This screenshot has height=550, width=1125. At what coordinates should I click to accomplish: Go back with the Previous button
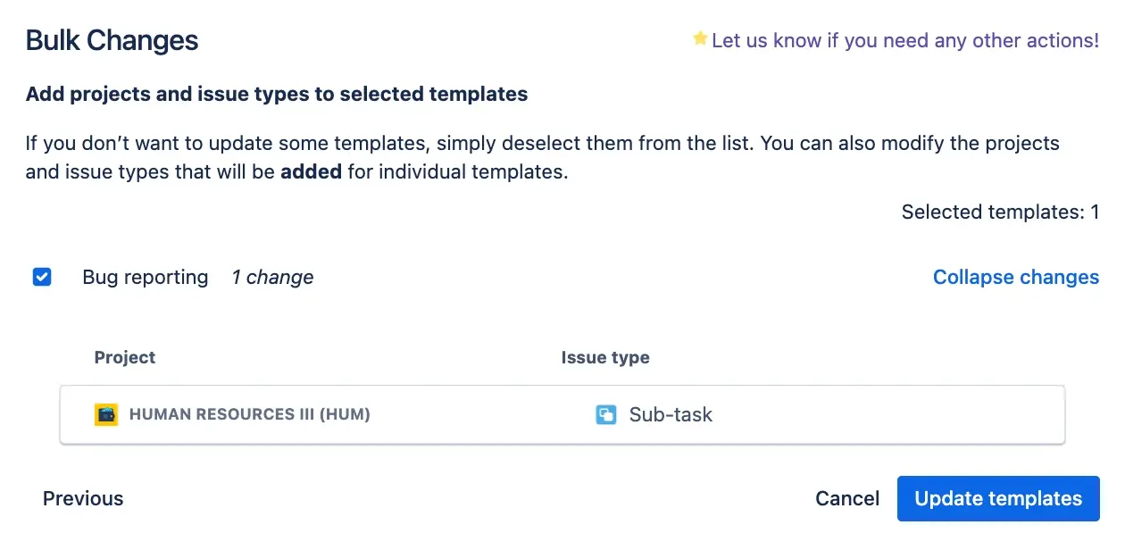pos(83,498)
